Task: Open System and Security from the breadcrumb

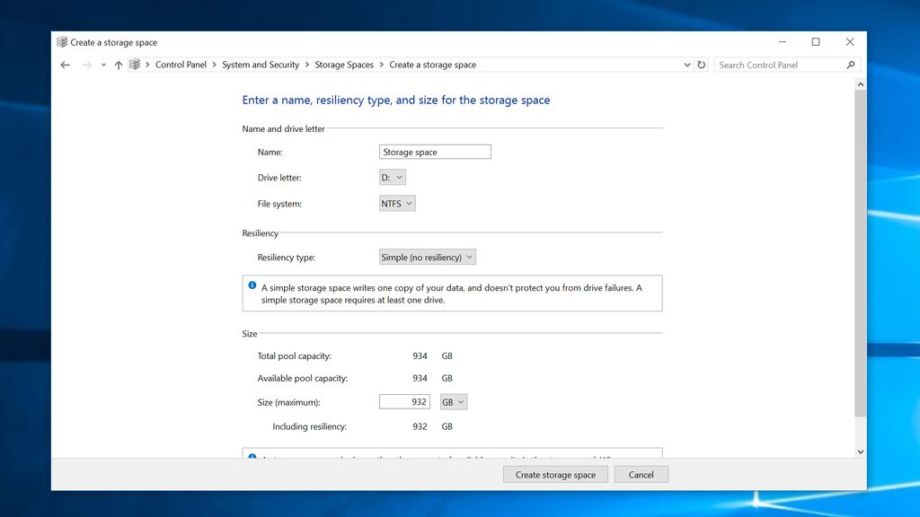Action: pos(261,65)
